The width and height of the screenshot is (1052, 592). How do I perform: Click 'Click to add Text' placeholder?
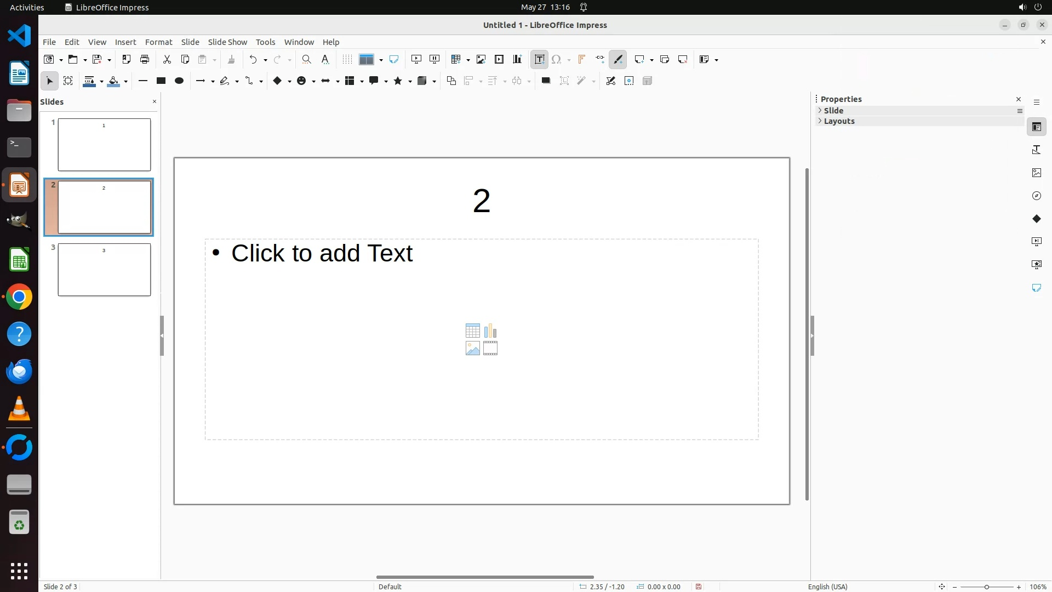[x=322, y=253]
